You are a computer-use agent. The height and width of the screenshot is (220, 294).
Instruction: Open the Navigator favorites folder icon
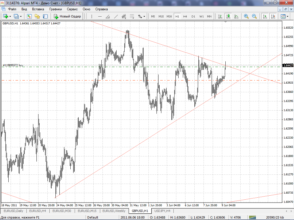[37, 16]
